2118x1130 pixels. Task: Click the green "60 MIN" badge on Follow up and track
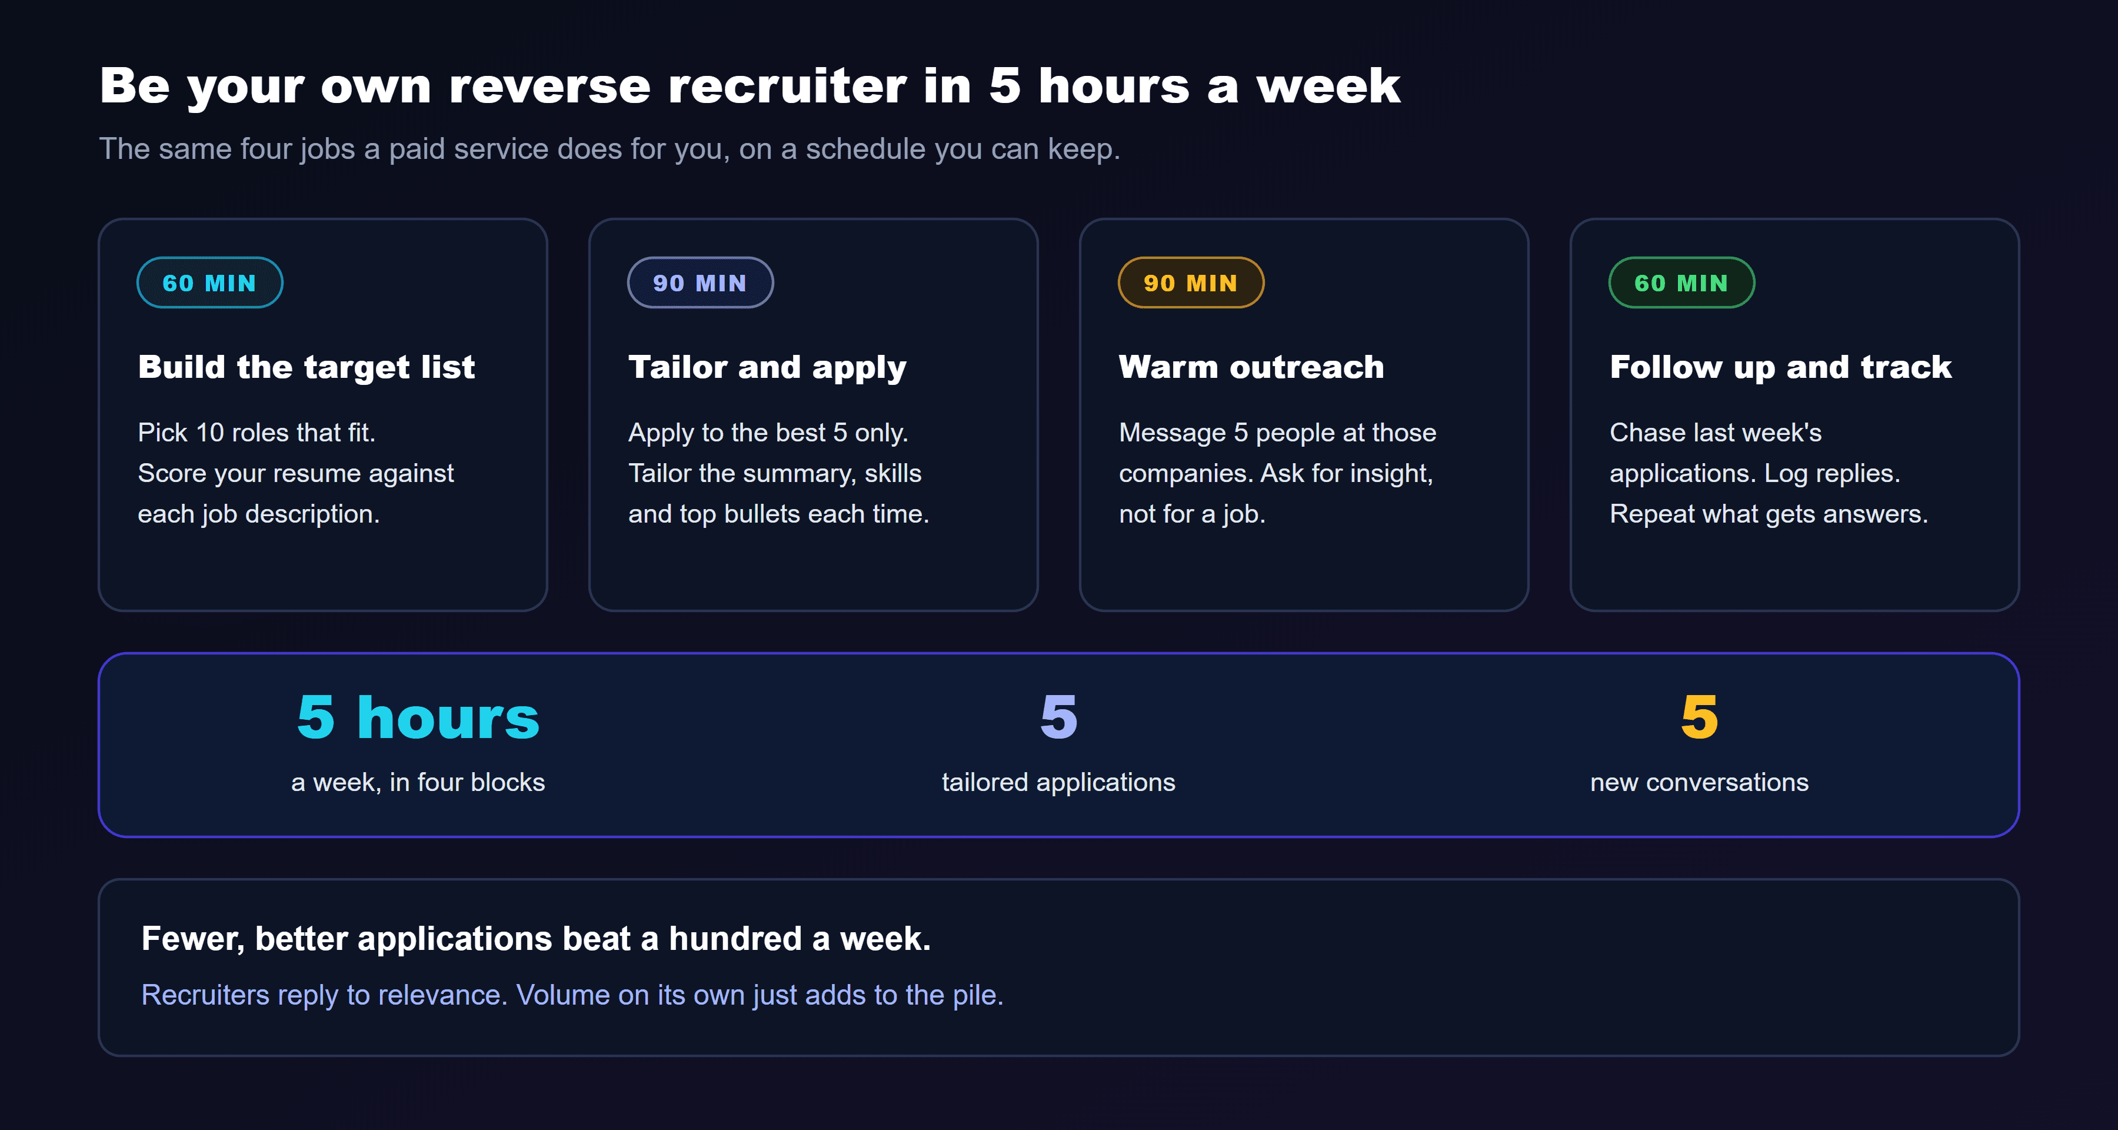click(x=1681, y=283)
